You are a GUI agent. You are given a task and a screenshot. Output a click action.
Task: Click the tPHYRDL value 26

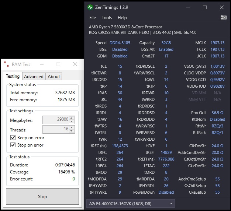(166, 186)
